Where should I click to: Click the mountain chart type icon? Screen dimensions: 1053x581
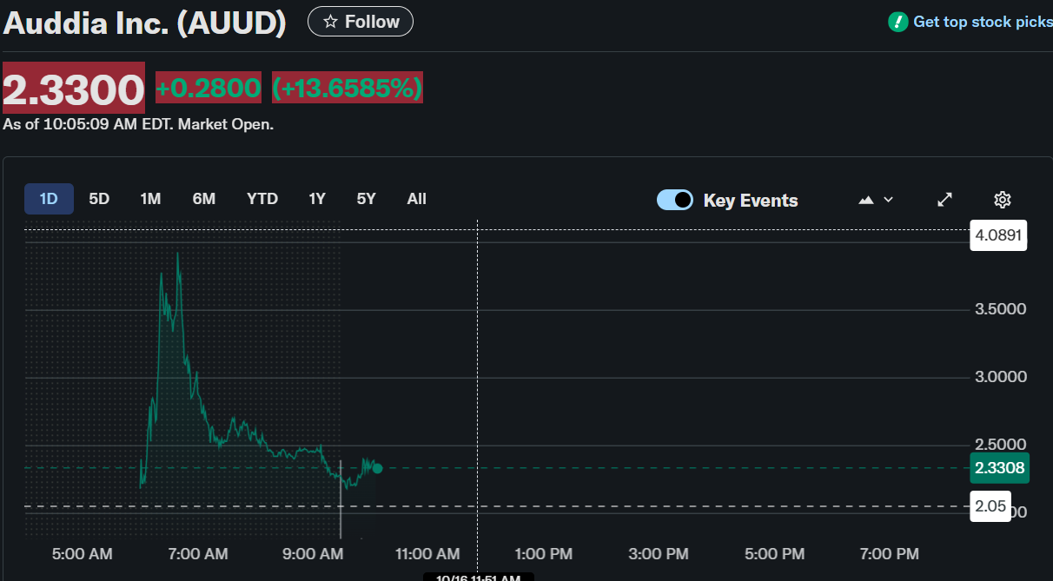click(865, 200)
